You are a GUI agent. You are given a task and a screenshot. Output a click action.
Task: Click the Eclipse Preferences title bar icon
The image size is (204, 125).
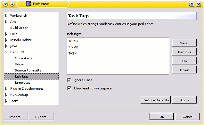[x=29, y=4]
